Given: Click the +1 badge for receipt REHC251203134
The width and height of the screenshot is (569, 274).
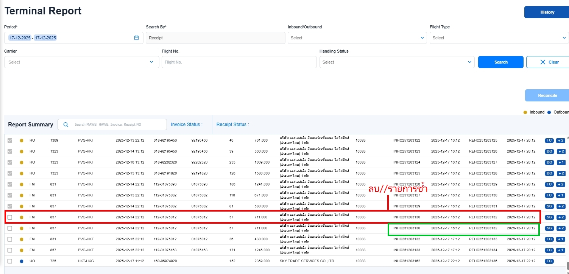Looking at the screenshot, I should click(561, 250).
